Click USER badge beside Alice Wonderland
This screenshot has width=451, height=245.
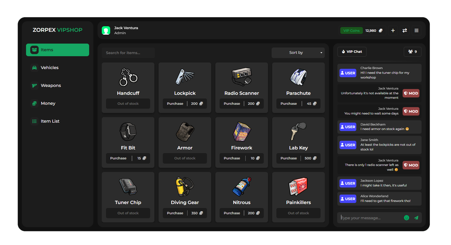point(348,199)
